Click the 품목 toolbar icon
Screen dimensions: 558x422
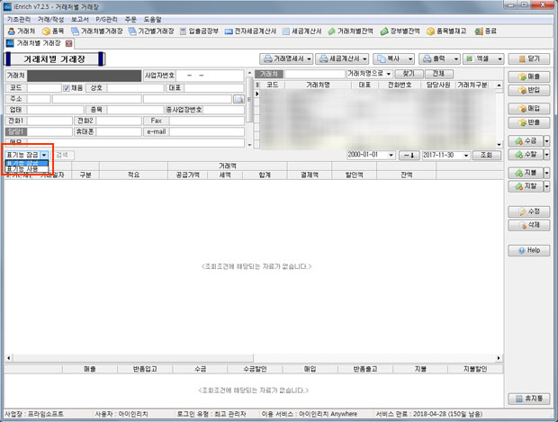(52, 31)
